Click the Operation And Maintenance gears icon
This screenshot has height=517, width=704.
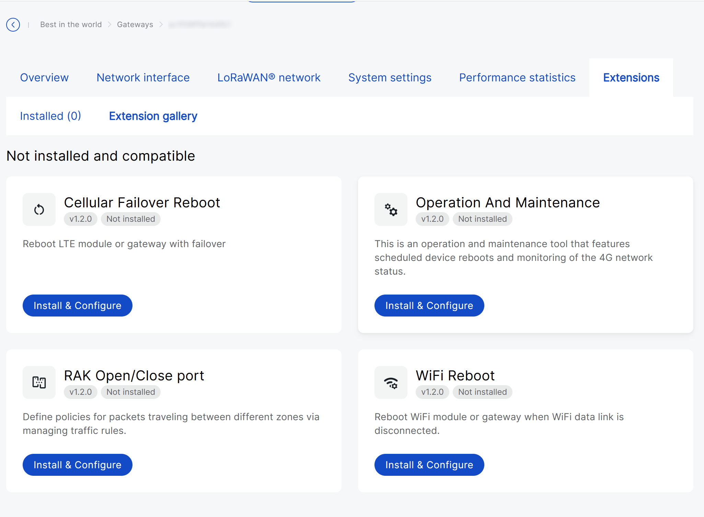[391, 209]
